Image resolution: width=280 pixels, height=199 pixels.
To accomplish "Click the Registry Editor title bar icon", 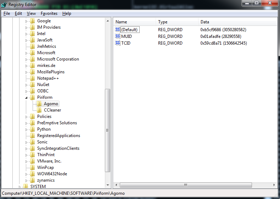I will 4,5.
